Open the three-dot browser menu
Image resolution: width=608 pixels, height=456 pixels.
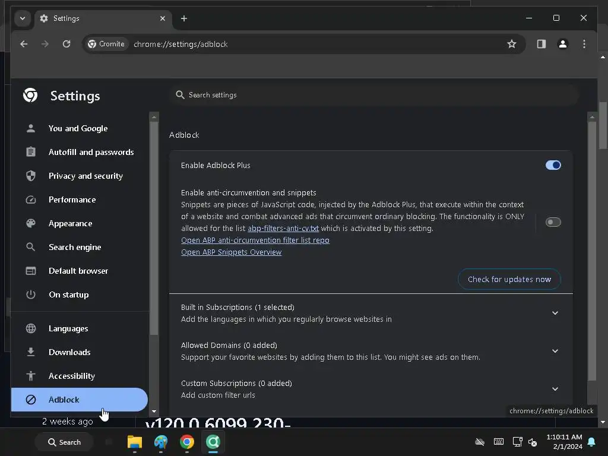coord(584,44)
